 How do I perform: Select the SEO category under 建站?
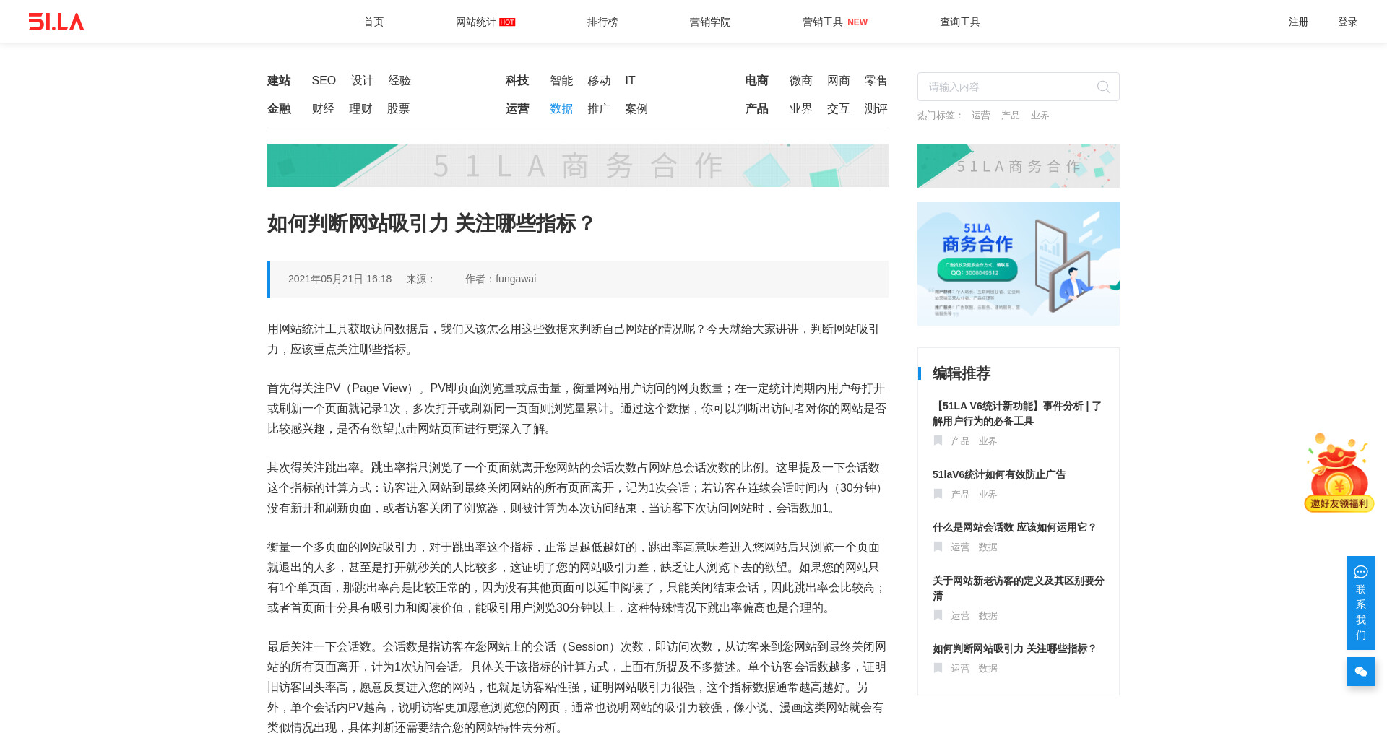click(x=324, y=81)
